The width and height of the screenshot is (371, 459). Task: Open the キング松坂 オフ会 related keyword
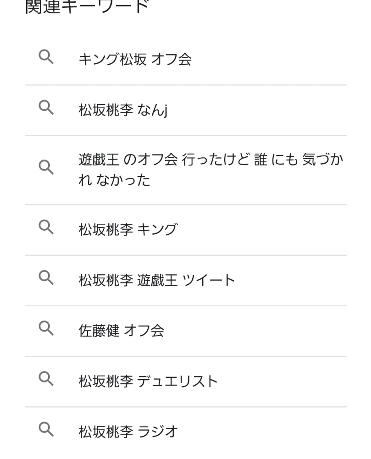135,60
